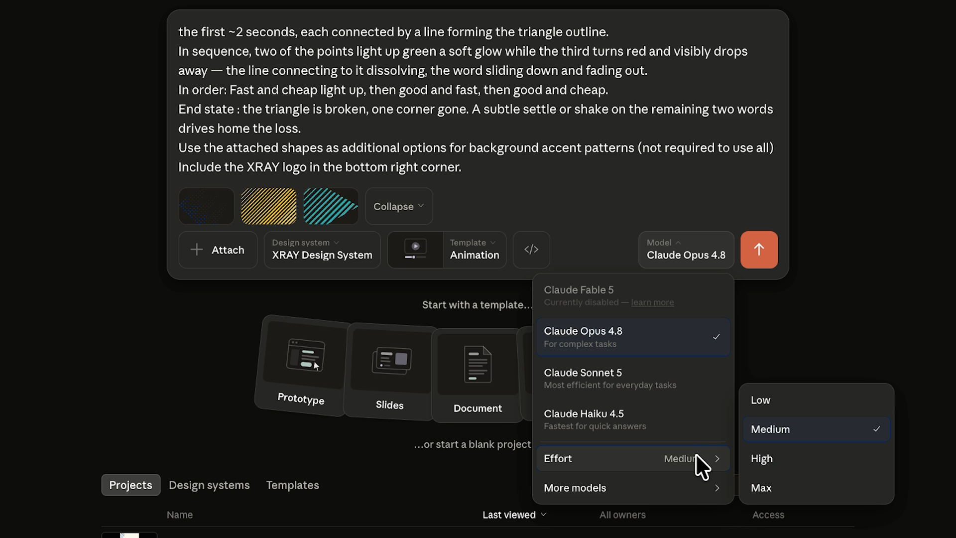Click the checkmark beside Medium effort
Viewport: 956px width, 538px height.
click(877, 429)
